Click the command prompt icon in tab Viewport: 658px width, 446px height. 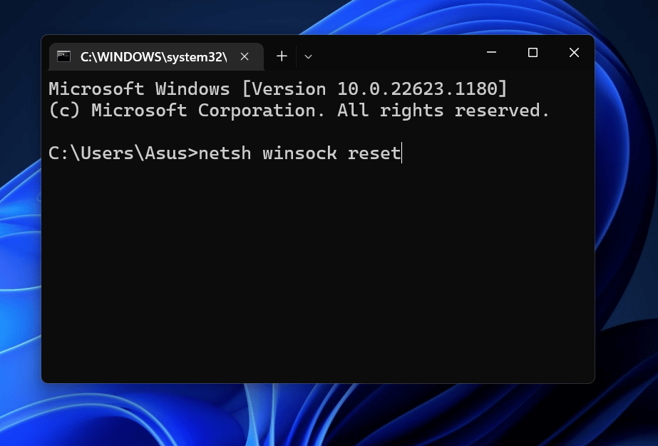tap(63, 56)
